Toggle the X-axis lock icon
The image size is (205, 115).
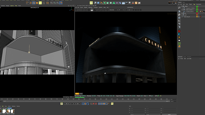52,3
